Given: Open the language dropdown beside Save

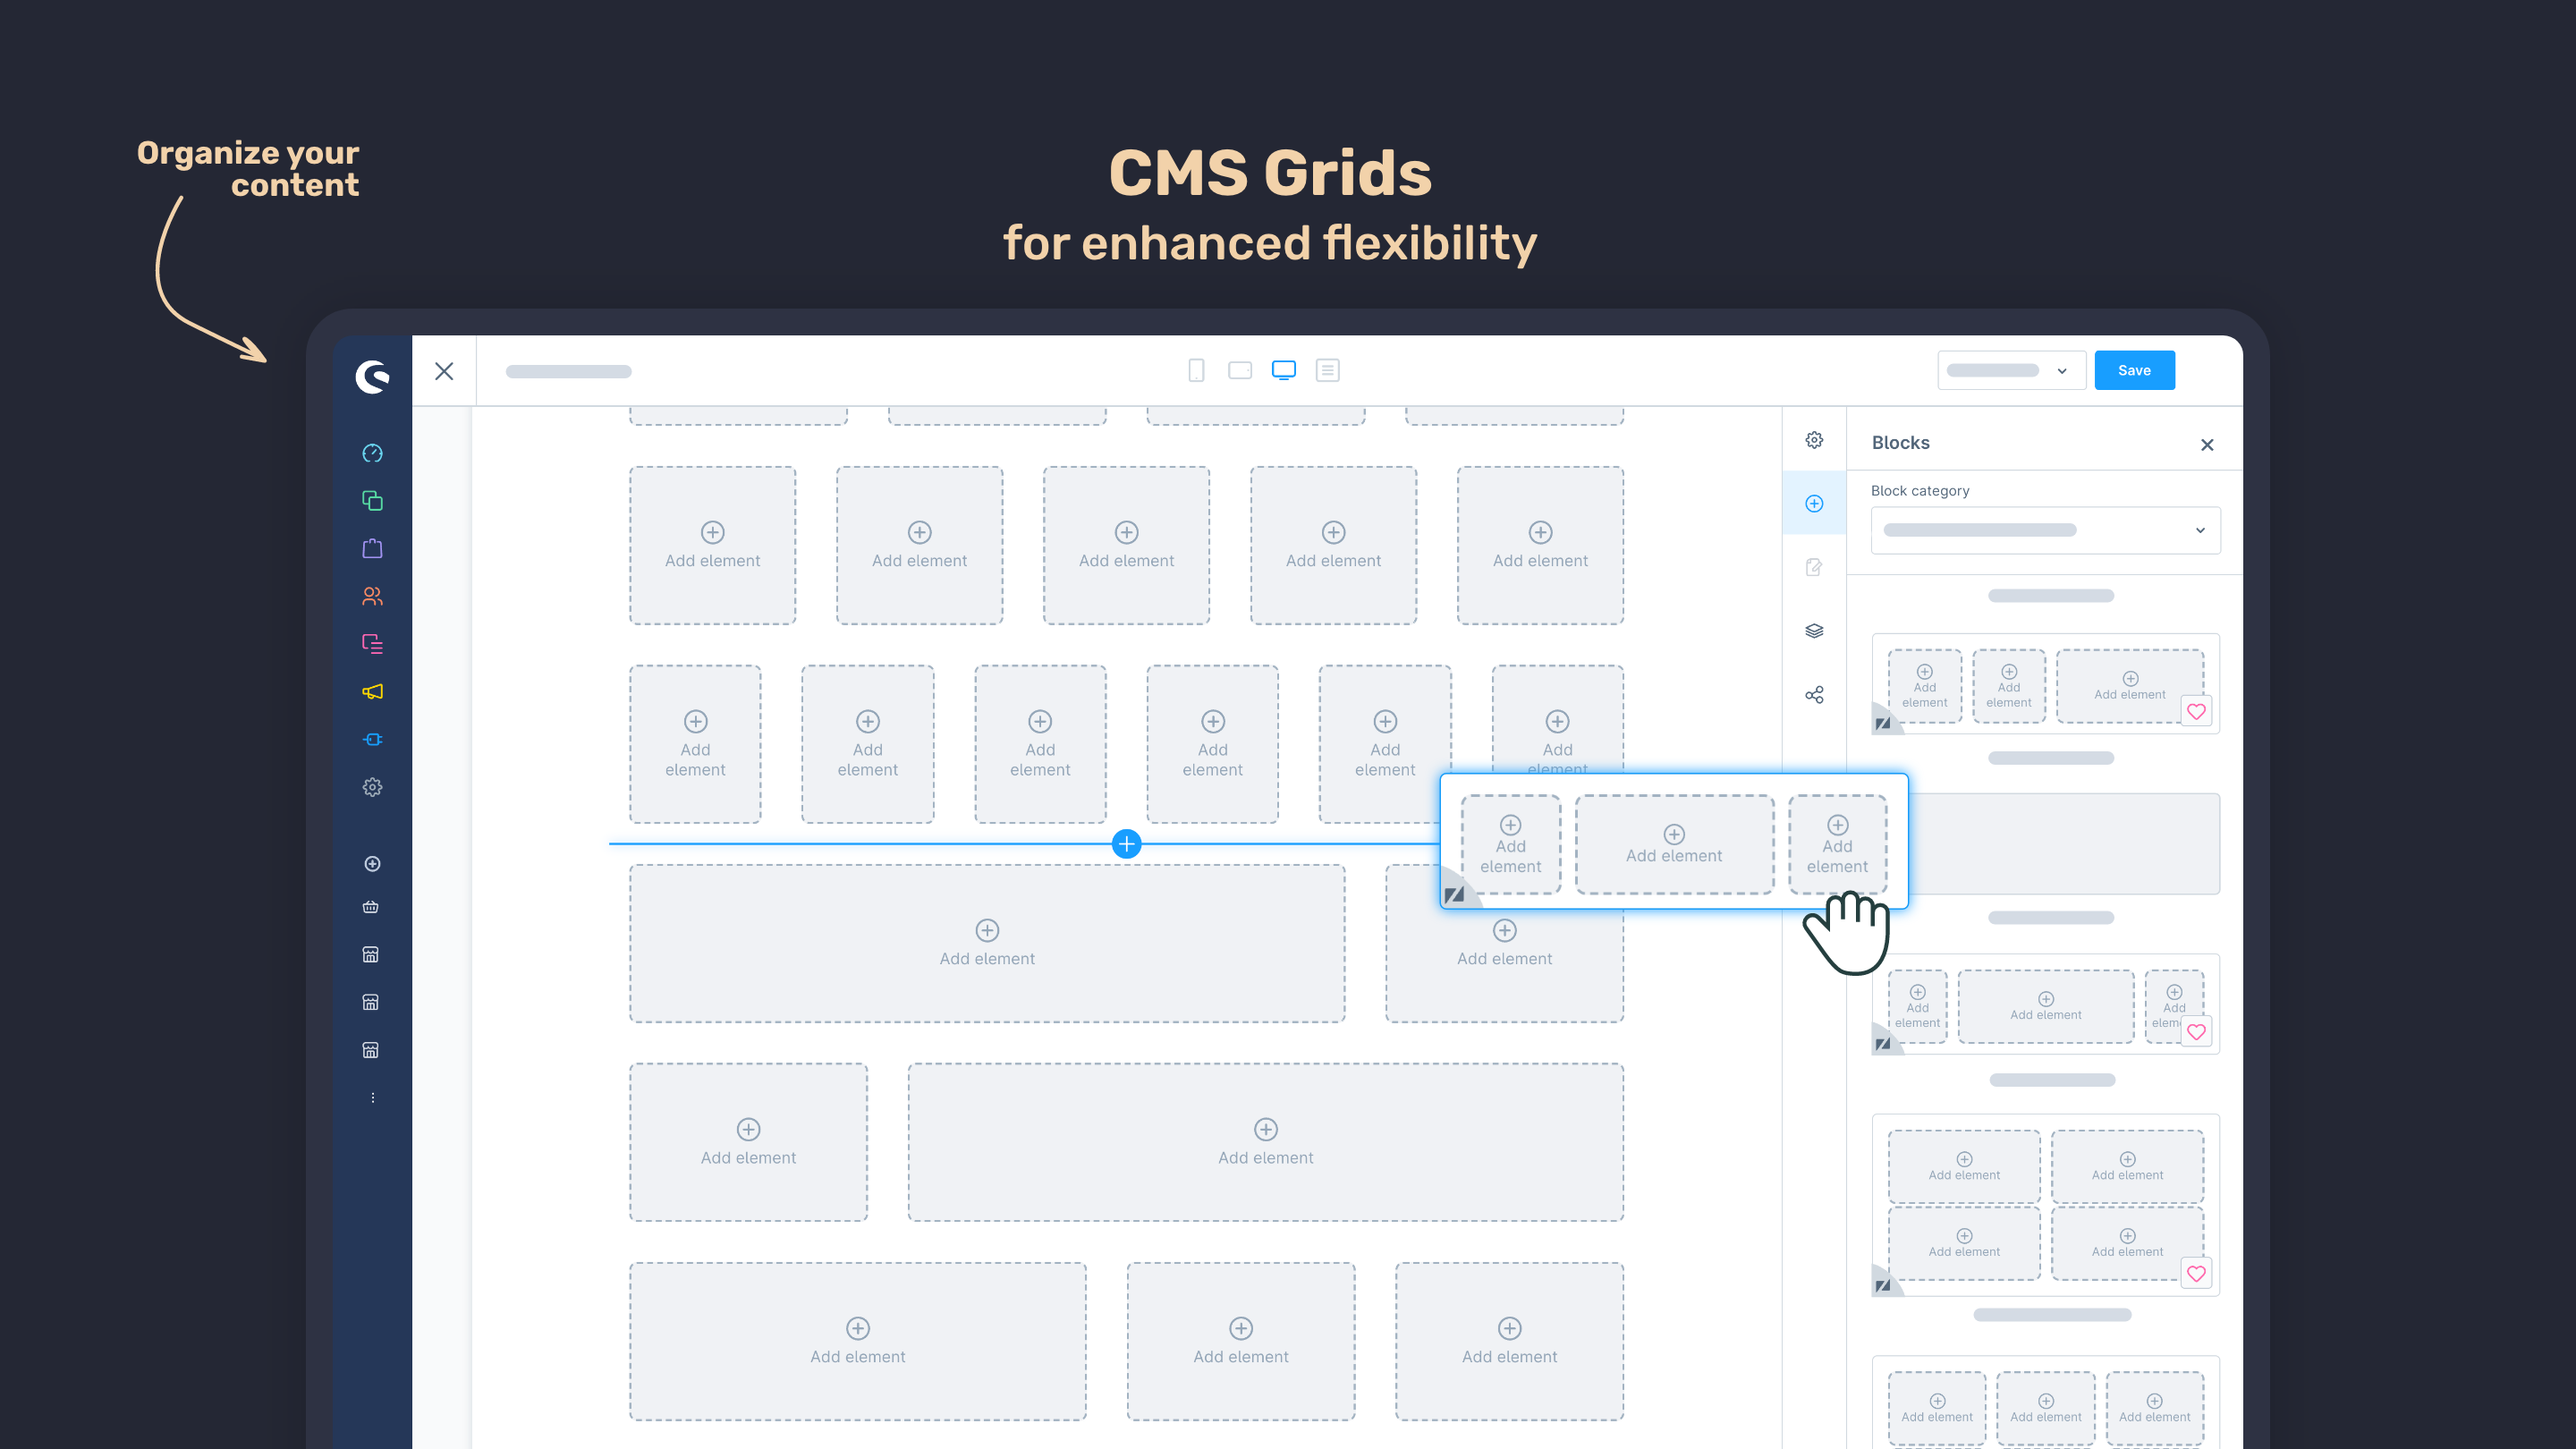Looking at the screenshot, I should point(2011,370).
